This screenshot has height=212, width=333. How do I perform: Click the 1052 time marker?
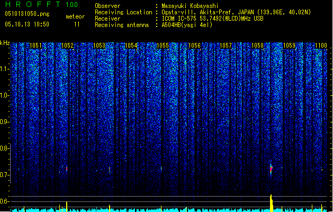pyautogui.click(x=67, y=46)
